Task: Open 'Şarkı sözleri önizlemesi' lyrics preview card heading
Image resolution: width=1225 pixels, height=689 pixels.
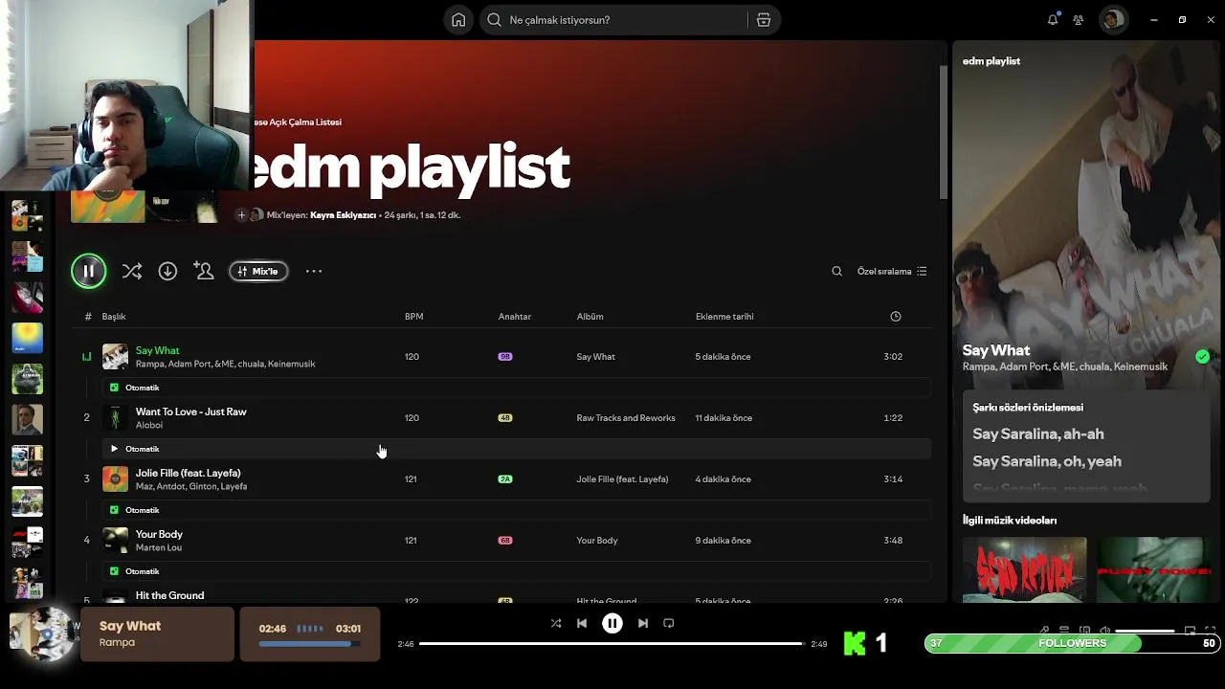Action: [x=1028, y=408]
